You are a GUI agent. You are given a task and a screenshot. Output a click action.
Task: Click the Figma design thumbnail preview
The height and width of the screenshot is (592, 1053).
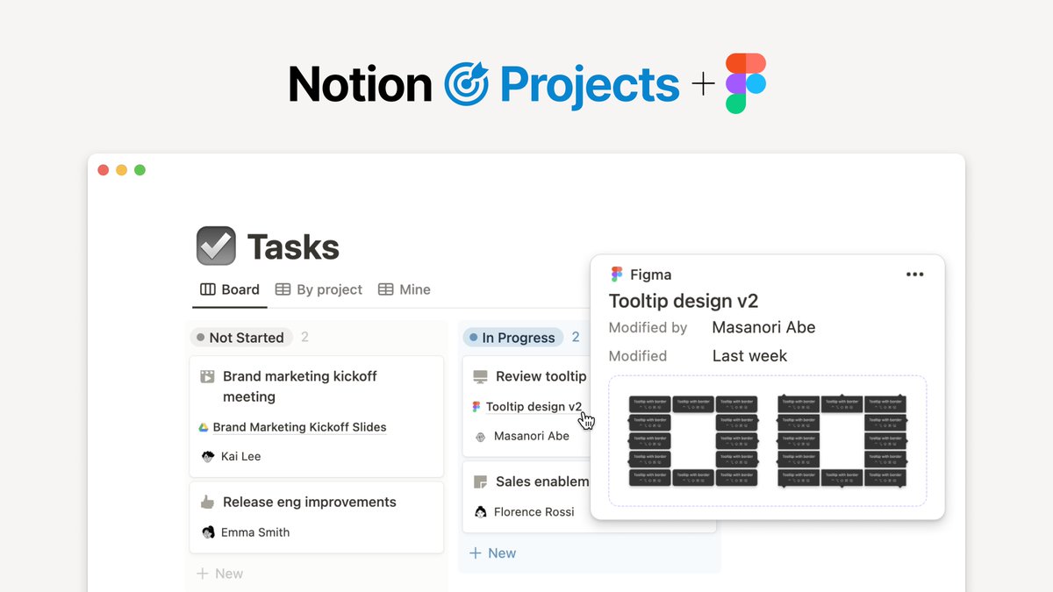point(768,441)
